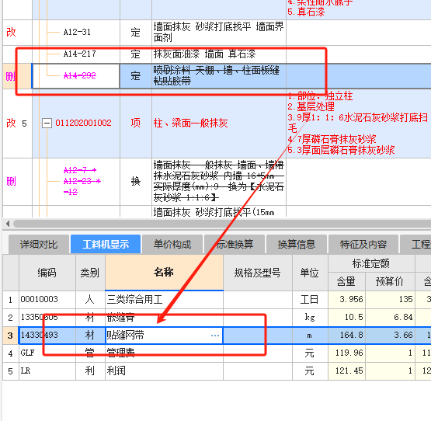This screenshot has height=421, width=431.
Task: Click the 删 marker on row A14-292
Action: coord(10,76)
